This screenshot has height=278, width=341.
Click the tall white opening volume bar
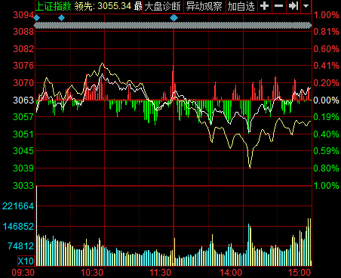(x=37, y=226)
